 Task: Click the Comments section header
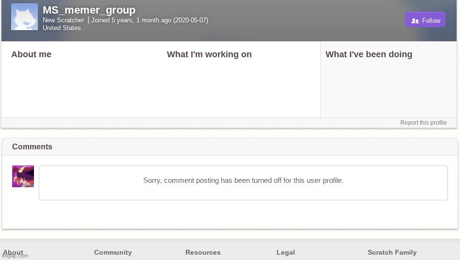point(33,146)
